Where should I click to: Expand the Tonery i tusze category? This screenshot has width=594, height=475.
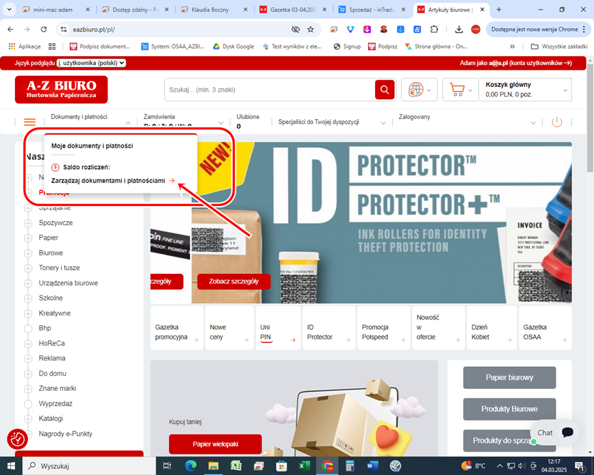click(28, 268)
